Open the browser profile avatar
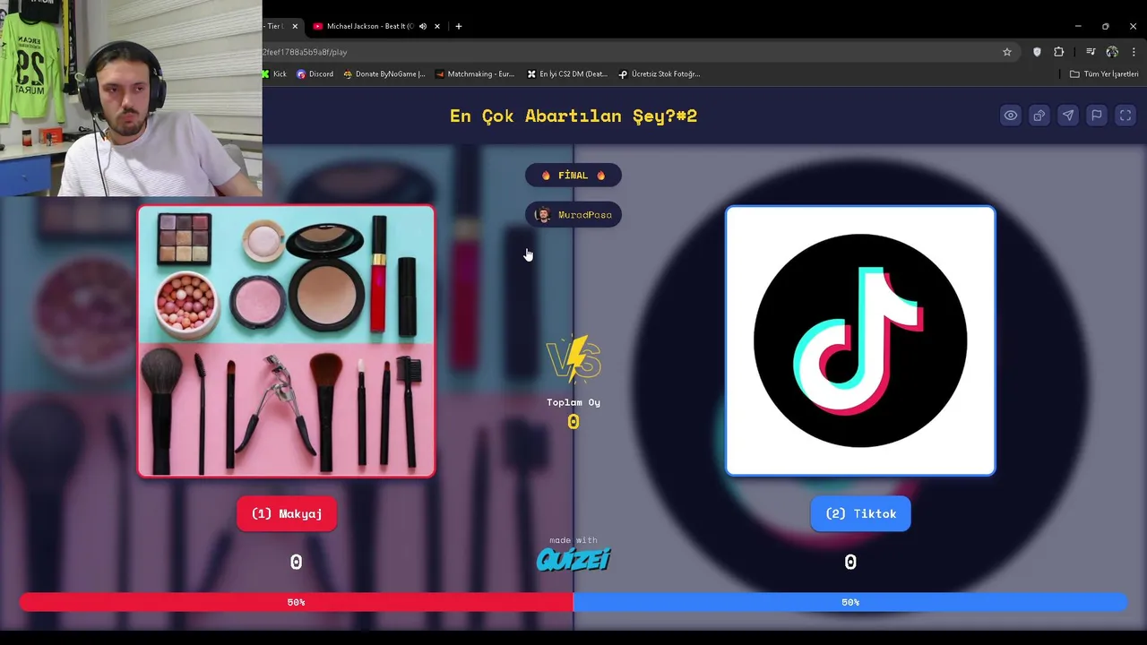This screenshot has height=645, width=1147. pyautogui.click(x=1112, y=52)
